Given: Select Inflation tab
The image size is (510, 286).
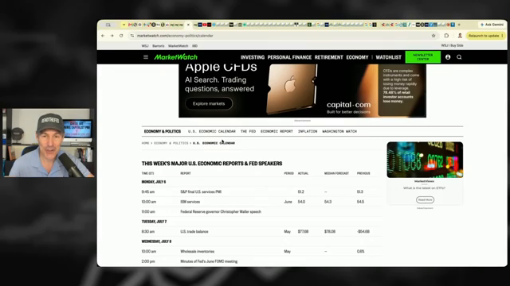Looking at the screenshot, I should tap(308, 131).
